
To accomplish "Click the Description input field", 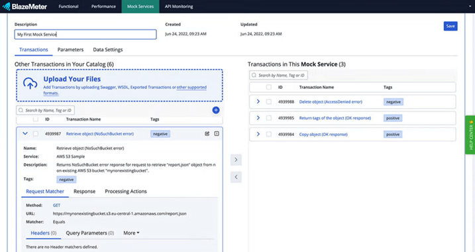I will (x=85, y=34).
